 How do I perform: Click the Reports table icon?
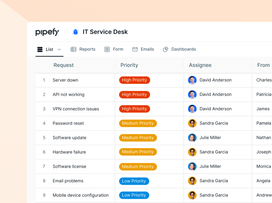pyautogui.click(x=73, y=49)
